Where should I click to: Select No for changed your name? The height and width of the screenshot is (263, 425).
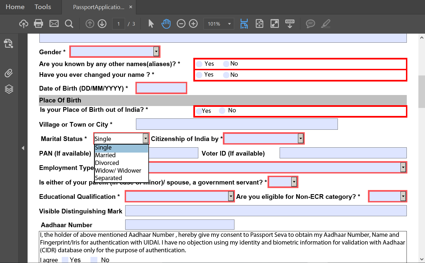pyautogui.click(x=226, y=75)
